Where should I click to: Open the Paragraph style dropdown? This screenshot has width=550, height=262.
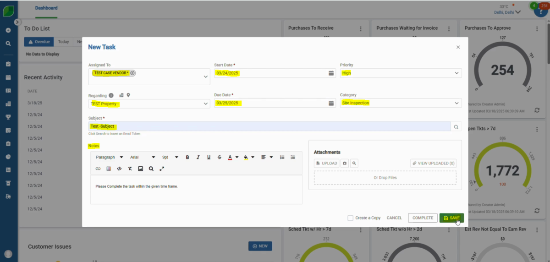click(x=109, y=157)
